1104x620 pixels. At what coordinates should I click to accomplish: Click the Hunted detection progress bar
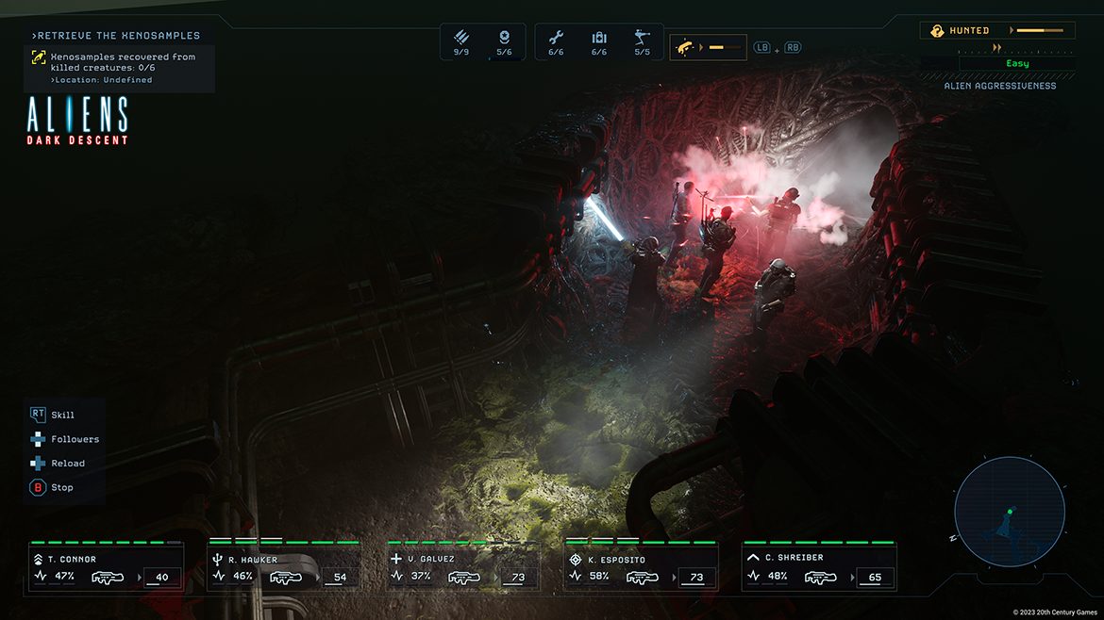point(1041,31)
